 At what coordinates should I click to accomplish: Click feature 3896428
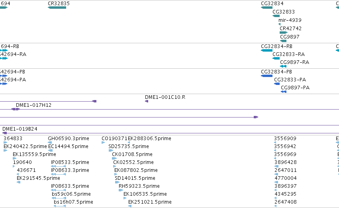[285, 162]
